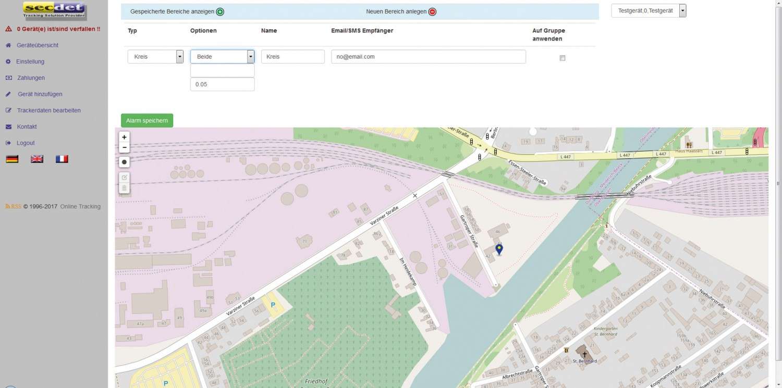Screen dimensions: 782x388
Task: Click the Typ column header
Action: point(132,31)
